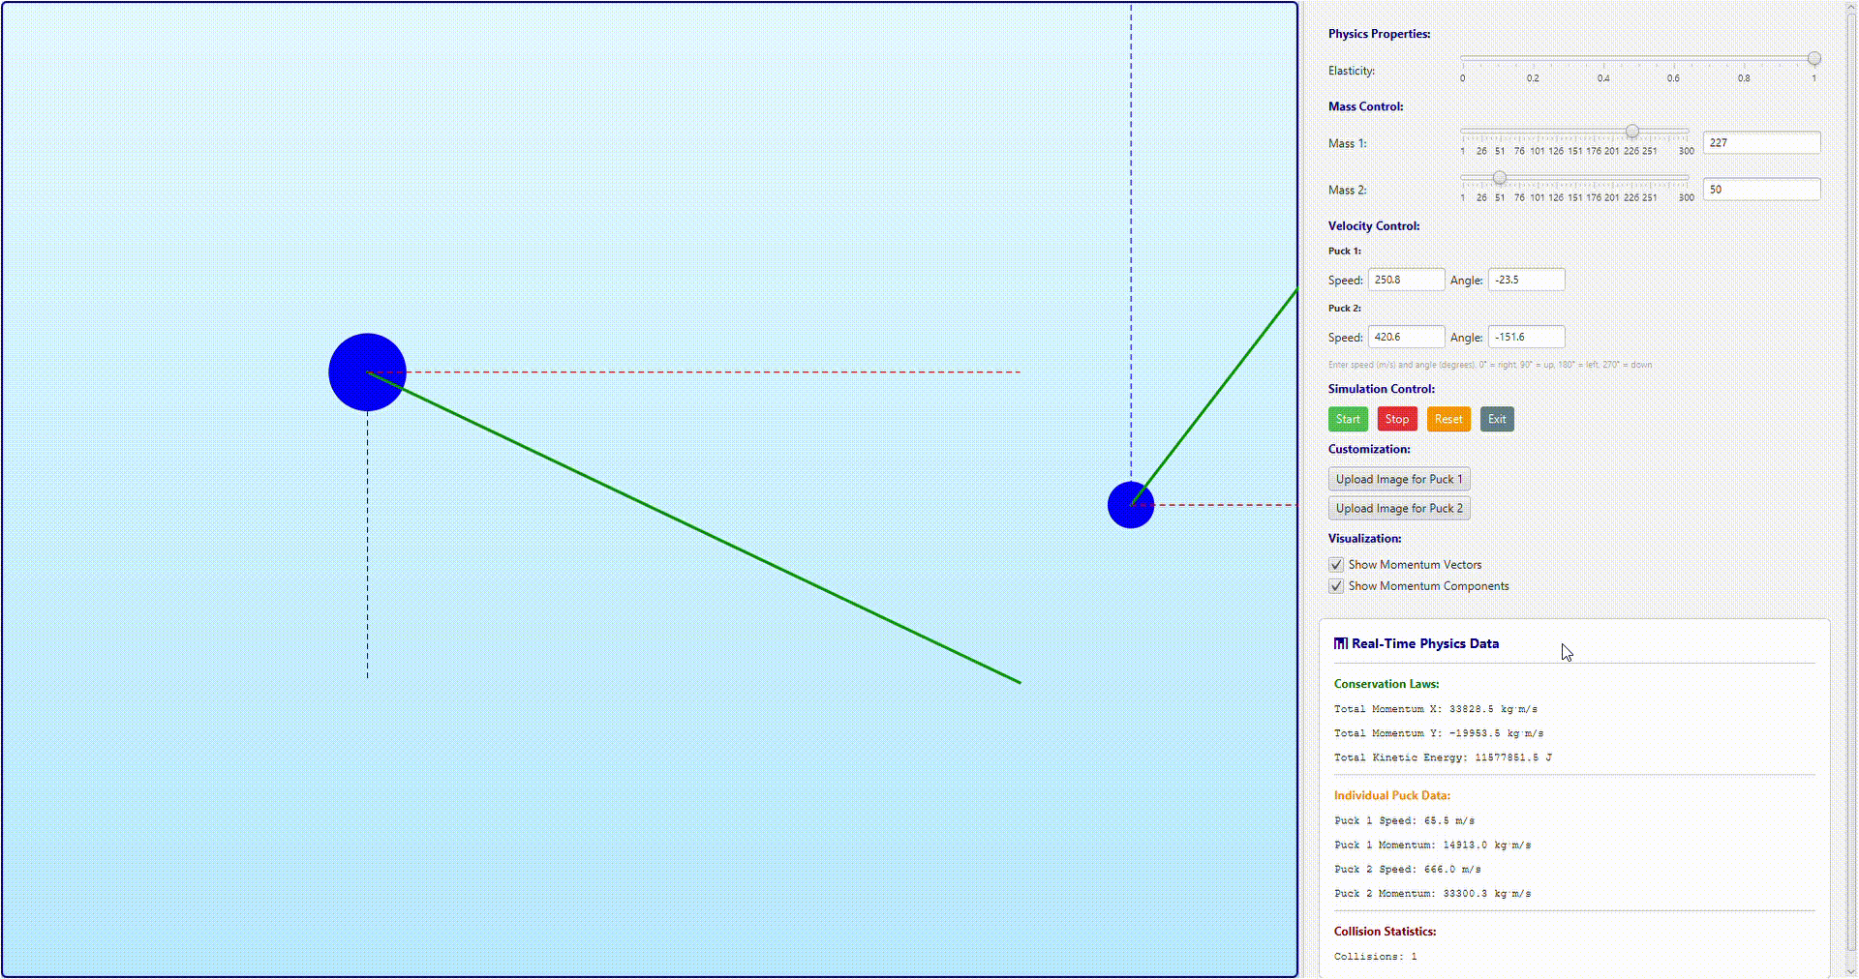1859x979 pixels.
Task: Click Upload Image for Puck 2
Action: [1399, 508]
